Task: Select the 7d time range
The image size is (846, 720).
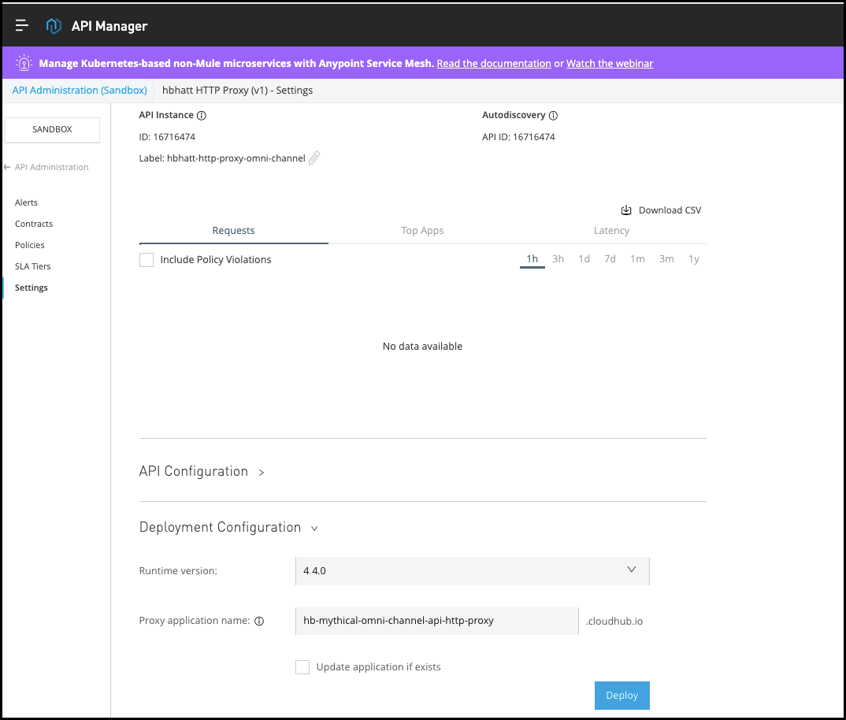Action: click(610, 259)
